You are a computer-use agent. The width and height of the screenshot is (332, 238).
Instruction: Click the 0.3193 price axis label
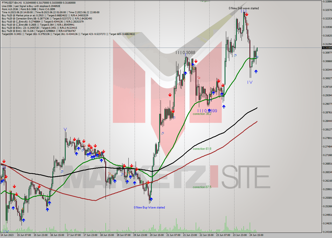327,27
